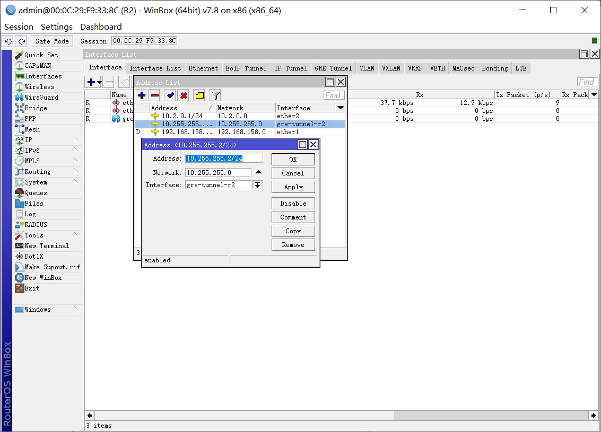Click the Find field in Interface List
This screenshot has height=432, width=601.
(x=587, y=82)
